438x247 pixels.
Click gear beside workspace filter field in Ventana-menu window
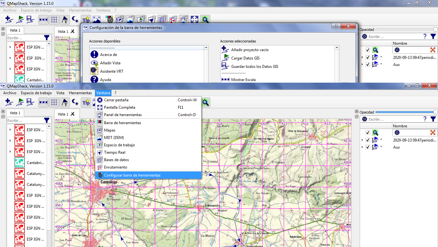point(365,119)
